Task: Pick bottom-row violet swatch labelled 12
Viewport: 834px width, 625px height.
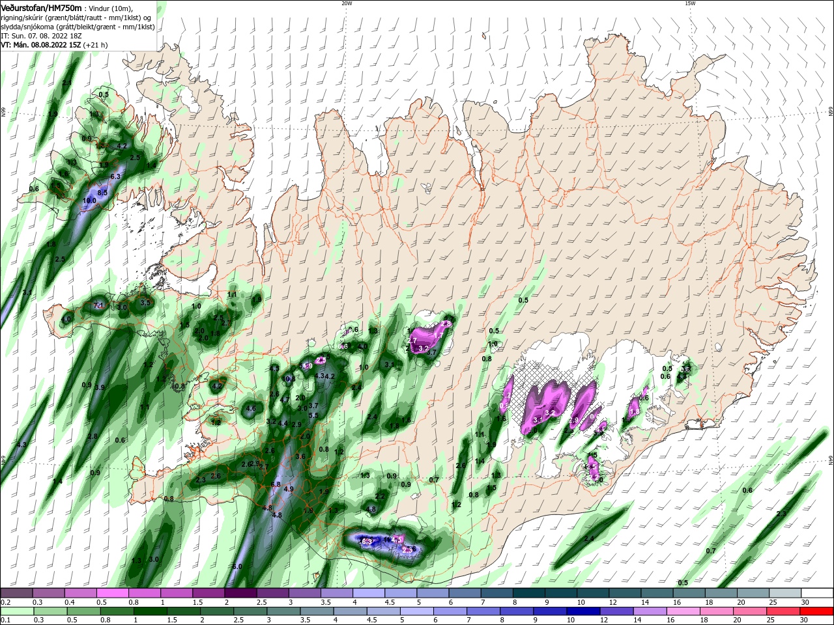Action: click(x=616, y=611)
